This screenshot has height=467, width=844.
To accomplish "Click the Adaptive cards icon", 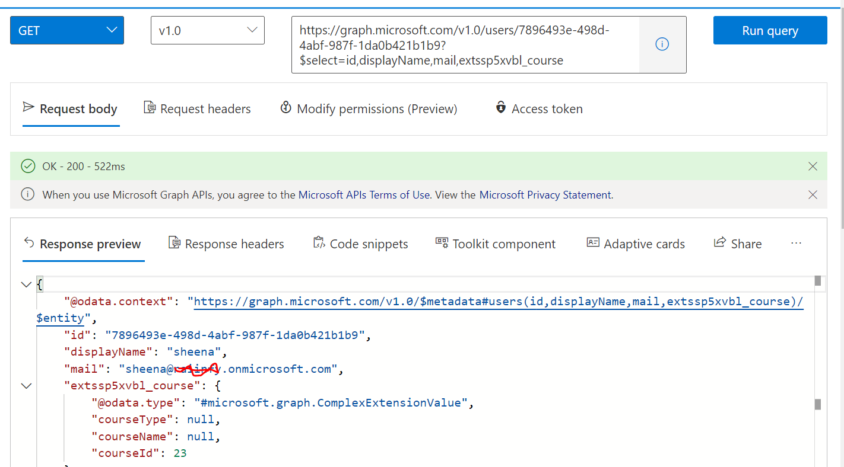I will point(592,242).
